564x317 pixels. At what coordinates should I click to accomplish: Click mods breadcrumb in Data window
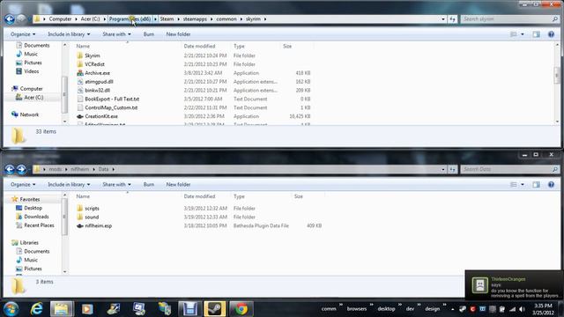click(55, 169)
